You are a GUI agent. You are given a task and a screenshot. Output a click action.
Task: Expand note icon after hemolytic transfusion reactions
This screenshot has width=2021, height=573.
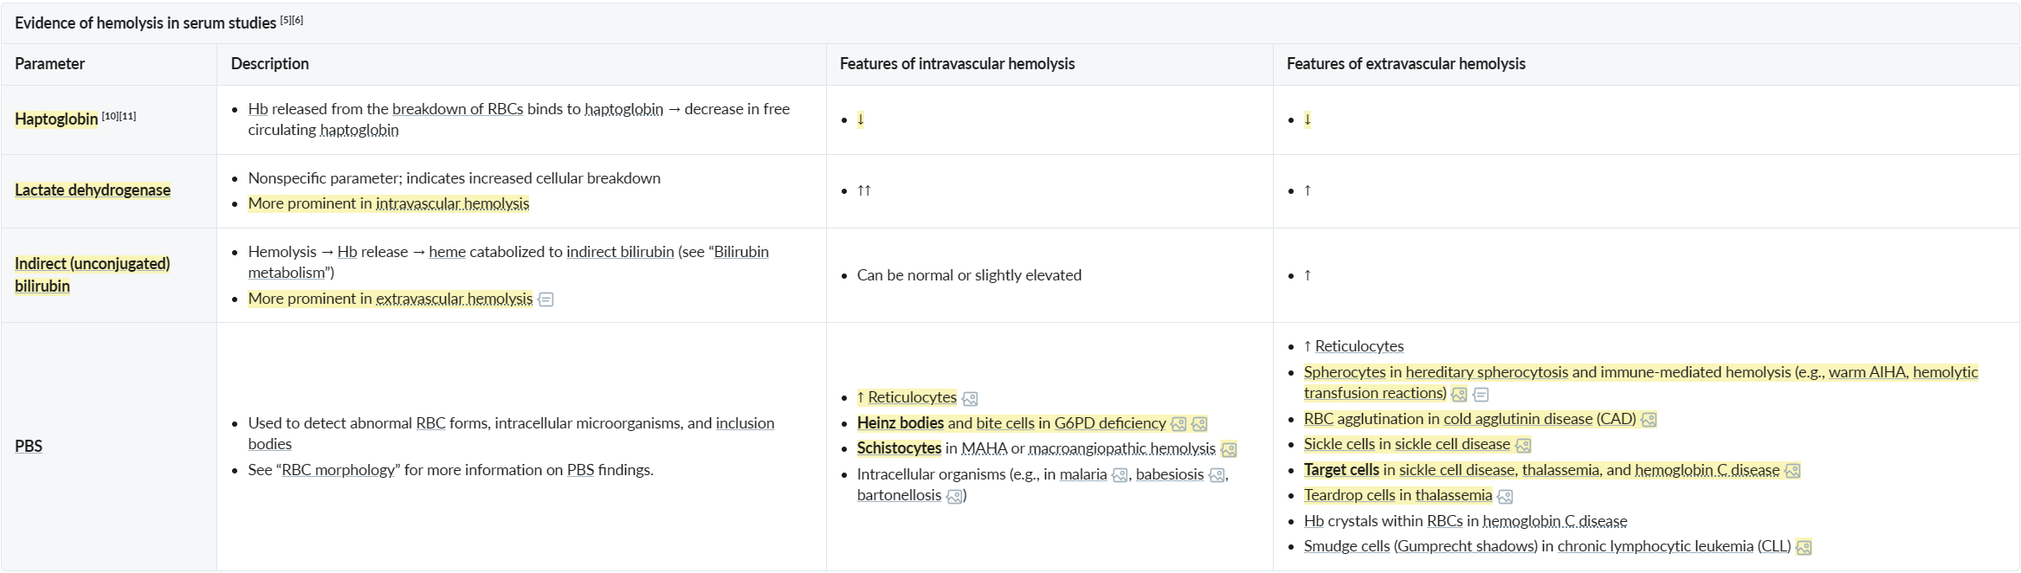click(1482, 395)
